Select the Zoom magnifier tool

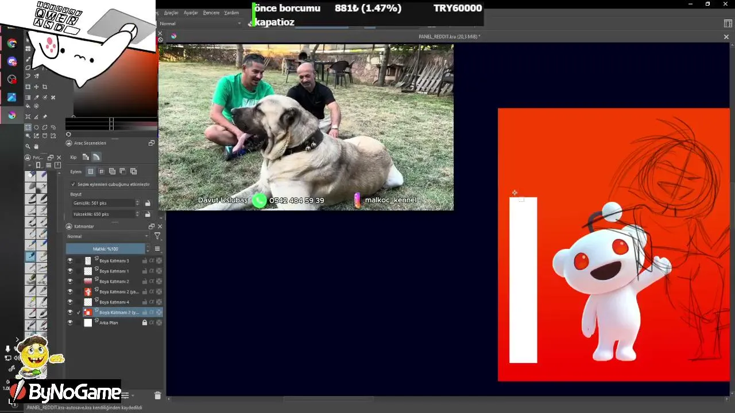[x=28, y=146]
